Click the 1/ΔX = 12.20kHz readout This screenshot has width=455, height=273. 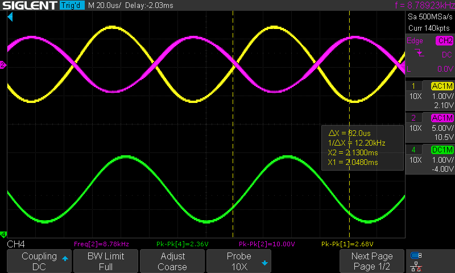tap(357, 143)
